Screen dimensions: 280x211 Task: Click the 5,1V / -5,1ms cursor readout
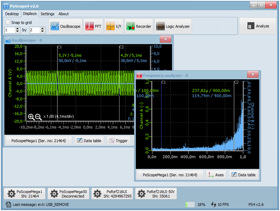pyautogui.click(x=70, y=55)
